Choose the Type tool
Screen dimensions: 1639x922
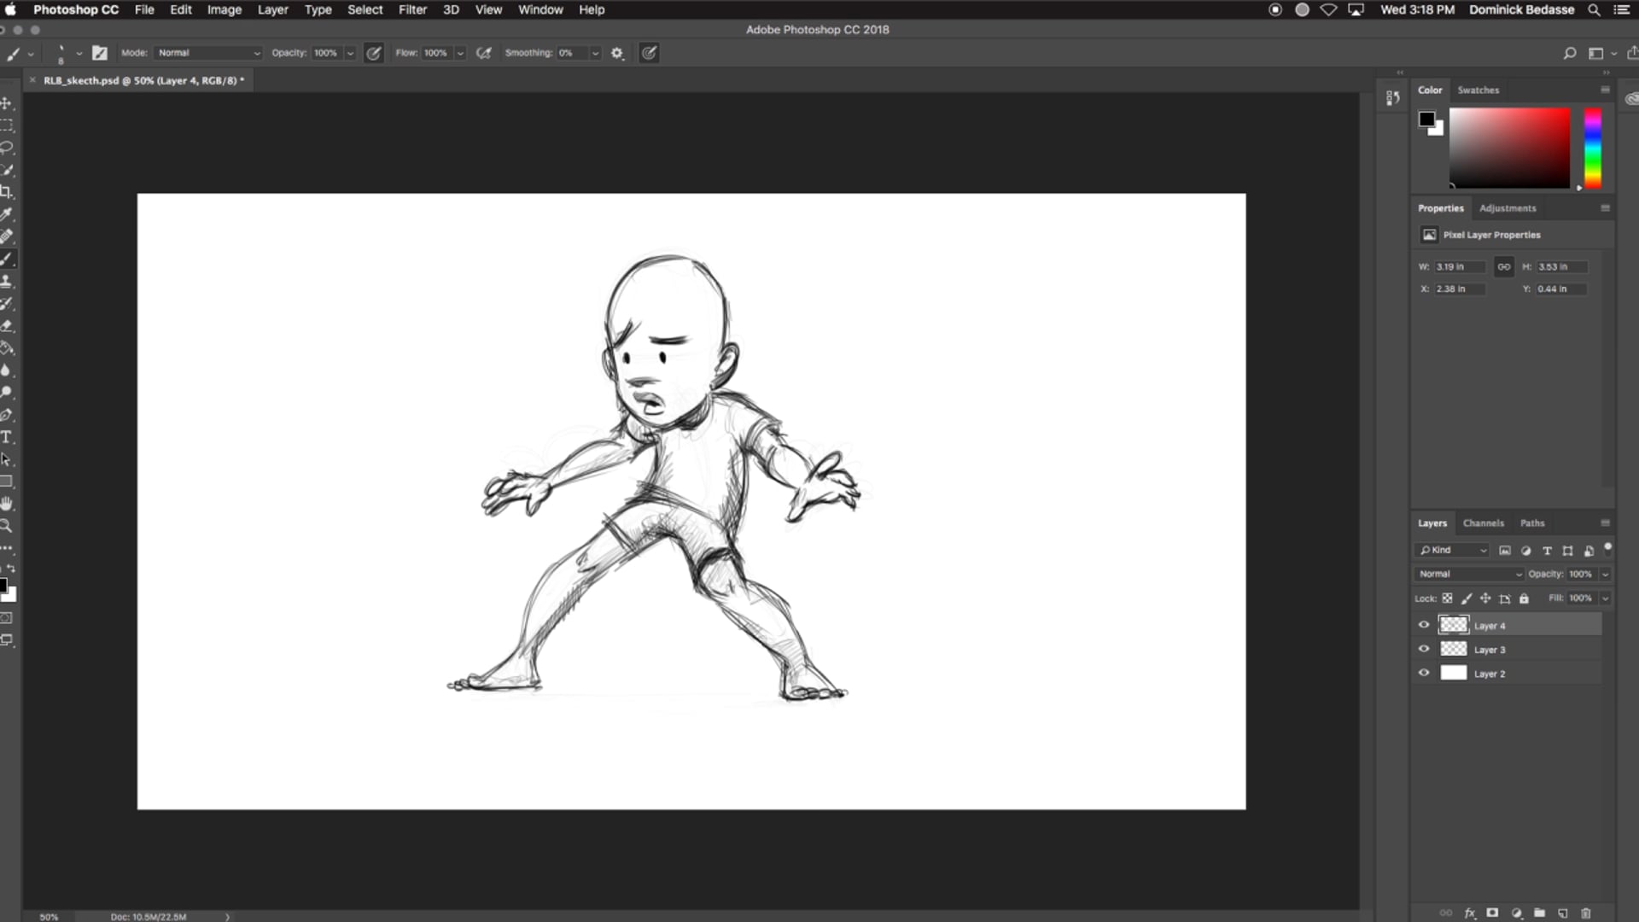[x=8, y=437]
